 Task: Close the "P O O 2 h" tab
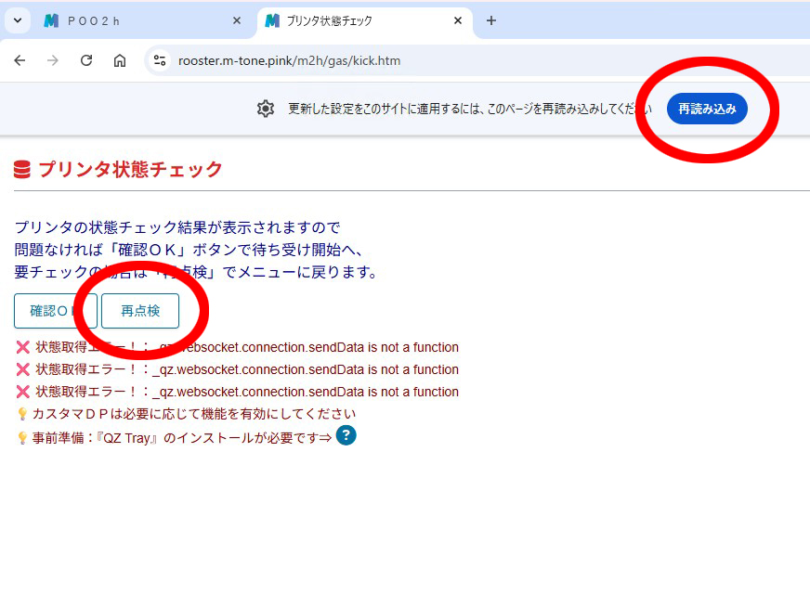(x=237, y=20)
